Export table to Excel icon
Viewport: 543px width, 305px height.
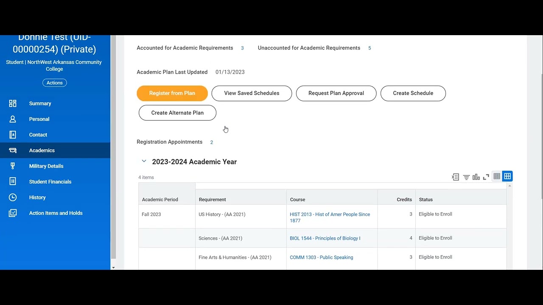click(x=455, y=177)
